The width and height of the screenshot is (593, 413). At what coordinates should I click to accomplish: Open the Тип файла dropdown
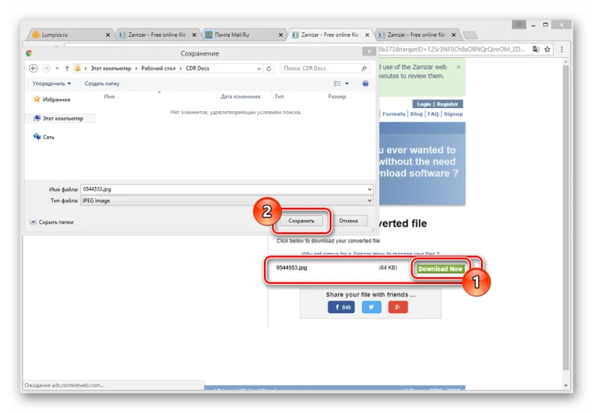point(226,201)
